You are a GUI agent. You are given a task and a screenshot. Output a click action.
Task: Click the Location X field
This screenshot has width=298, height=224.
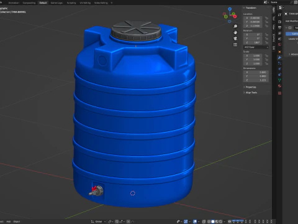(253, 18)
